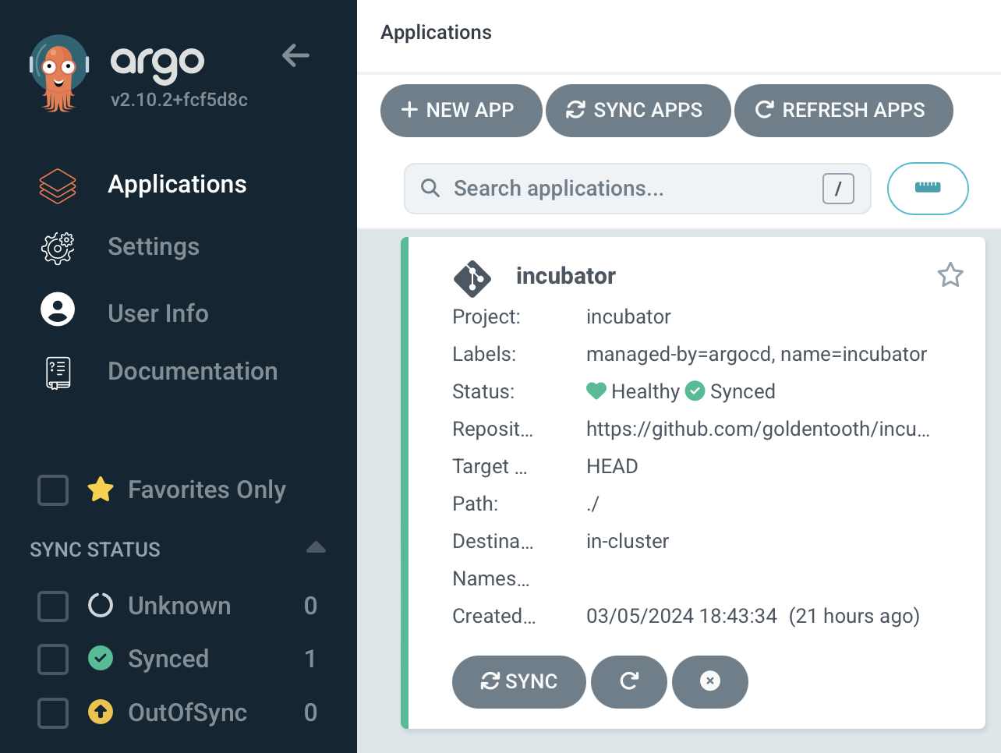
Task: Open Settings via the gears icon
Action: pyautogui.click(x=58, y=248)
